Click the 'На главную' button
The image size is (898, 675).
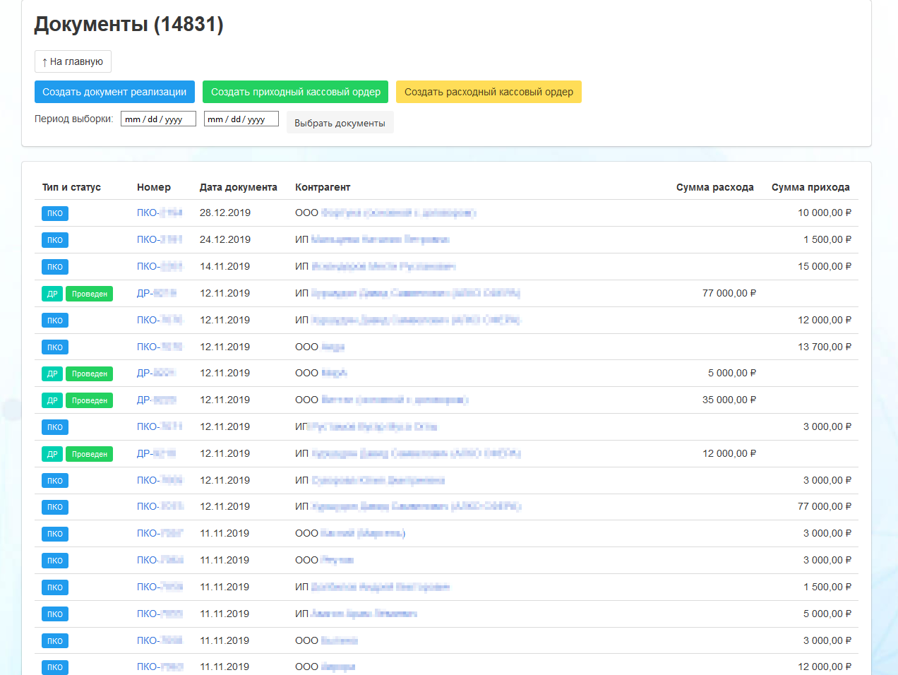(x=73, y=61)
